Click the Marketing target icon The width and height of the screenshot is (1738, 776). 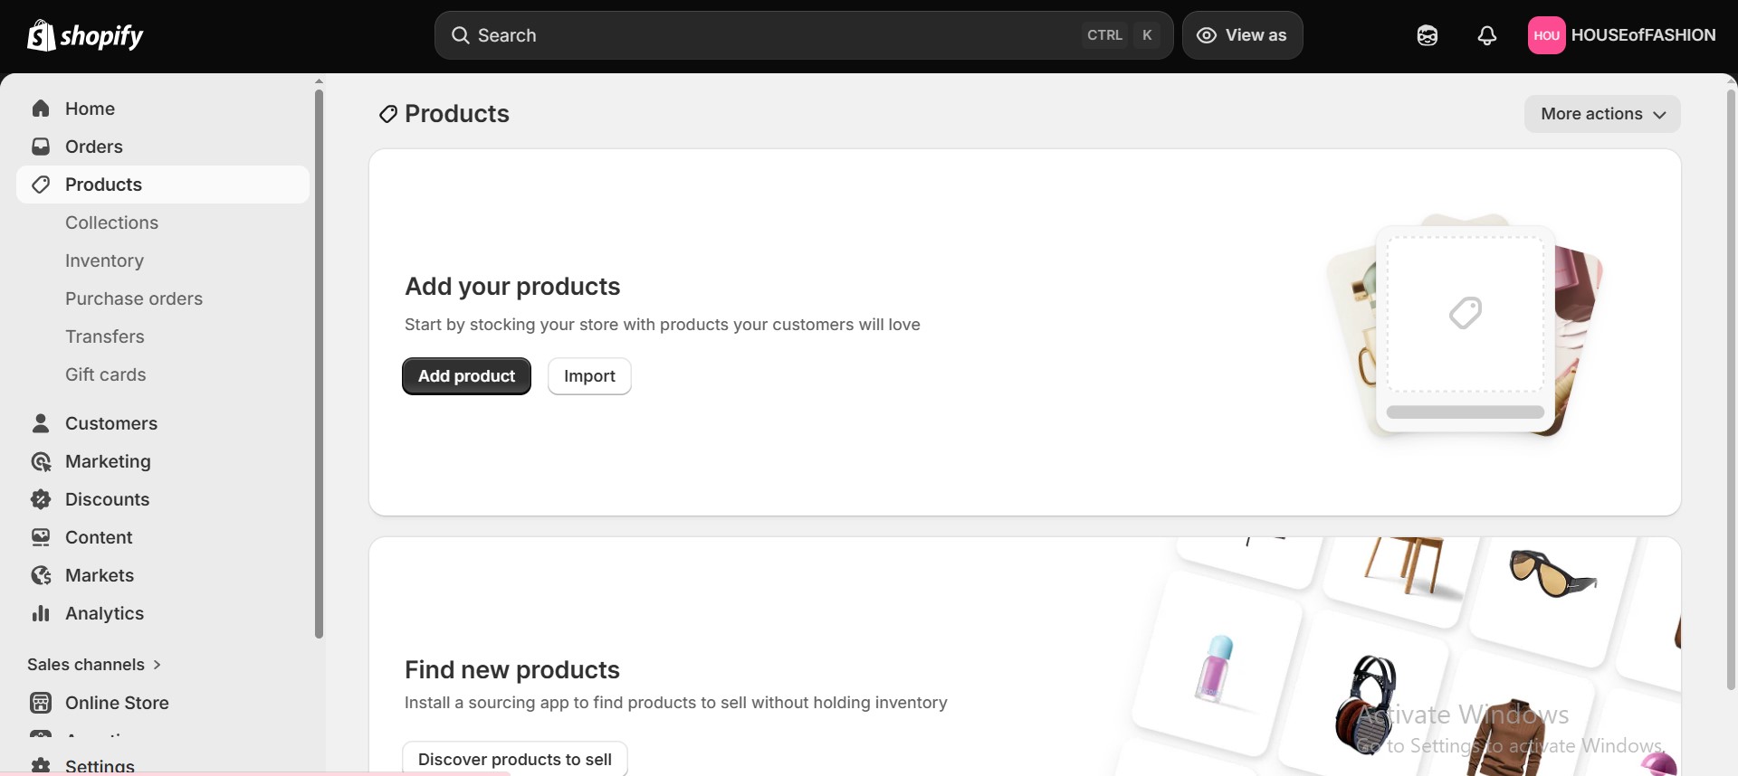41,461
